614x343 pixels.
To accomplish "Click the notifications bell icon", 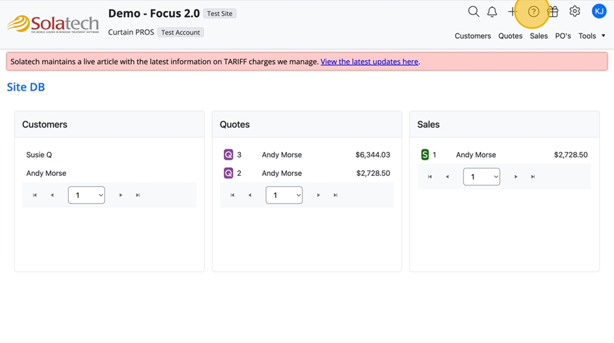I will coord(492,12).
